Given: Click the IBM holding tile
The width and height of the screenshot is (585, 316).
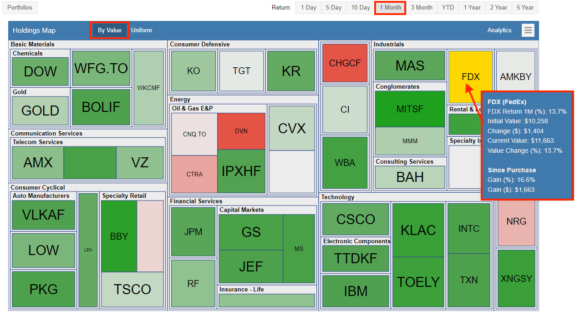Looking at the screenshot, I should (x=356, y=291).
